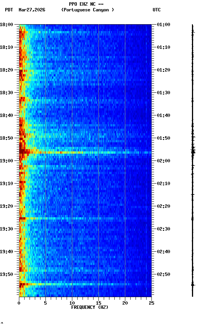Viewport: 209px width, 327px height.
Task: Click the 01:10 UTC time label
Action: (164, 47)
